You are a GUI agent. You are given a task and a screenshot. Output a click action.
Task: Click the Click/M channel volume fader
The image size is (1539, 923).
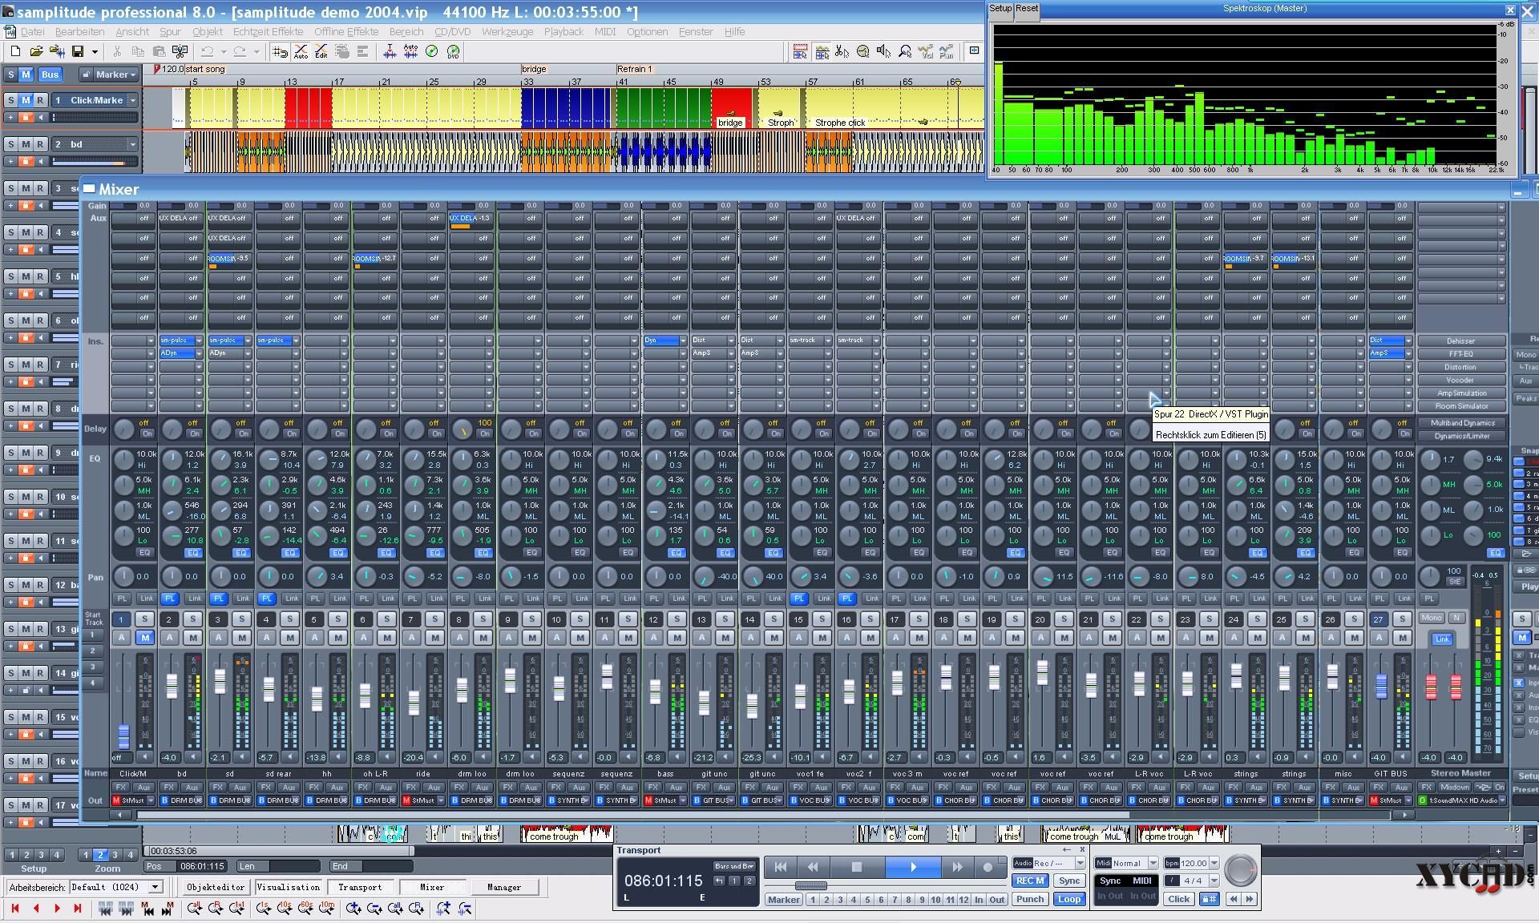pyautogui.click(x=123, y=736)
